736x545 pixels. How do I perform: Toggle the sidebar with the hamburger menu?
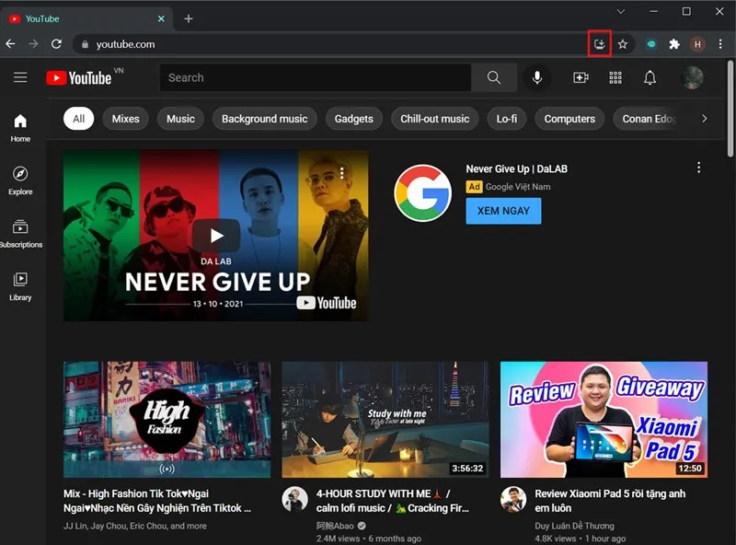tap(20, 77)
